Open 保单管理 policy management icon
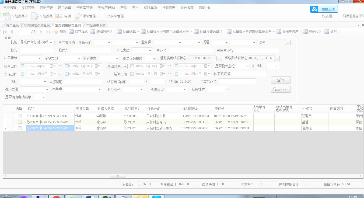The image size is (364, 198). click(78, 16)
